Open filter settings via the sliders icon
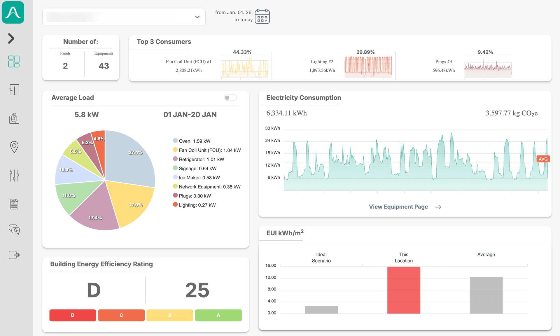This screenshot has width=560, height=336. [14, 175]
